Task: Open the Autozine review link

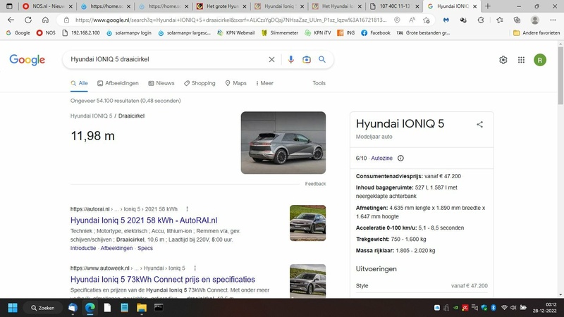Action: coord(381,158)
